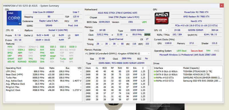The height and width of the screenshot is (110, 229).
Task: Click the GPU clock 1169.8 value
Action: (168, 43)
